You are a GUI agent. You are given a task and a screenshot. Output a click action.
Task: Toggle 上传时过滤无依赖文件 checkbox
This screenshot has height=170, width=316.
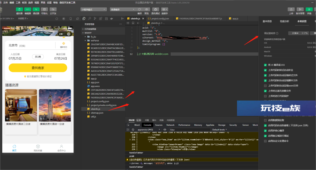(265, 91)
